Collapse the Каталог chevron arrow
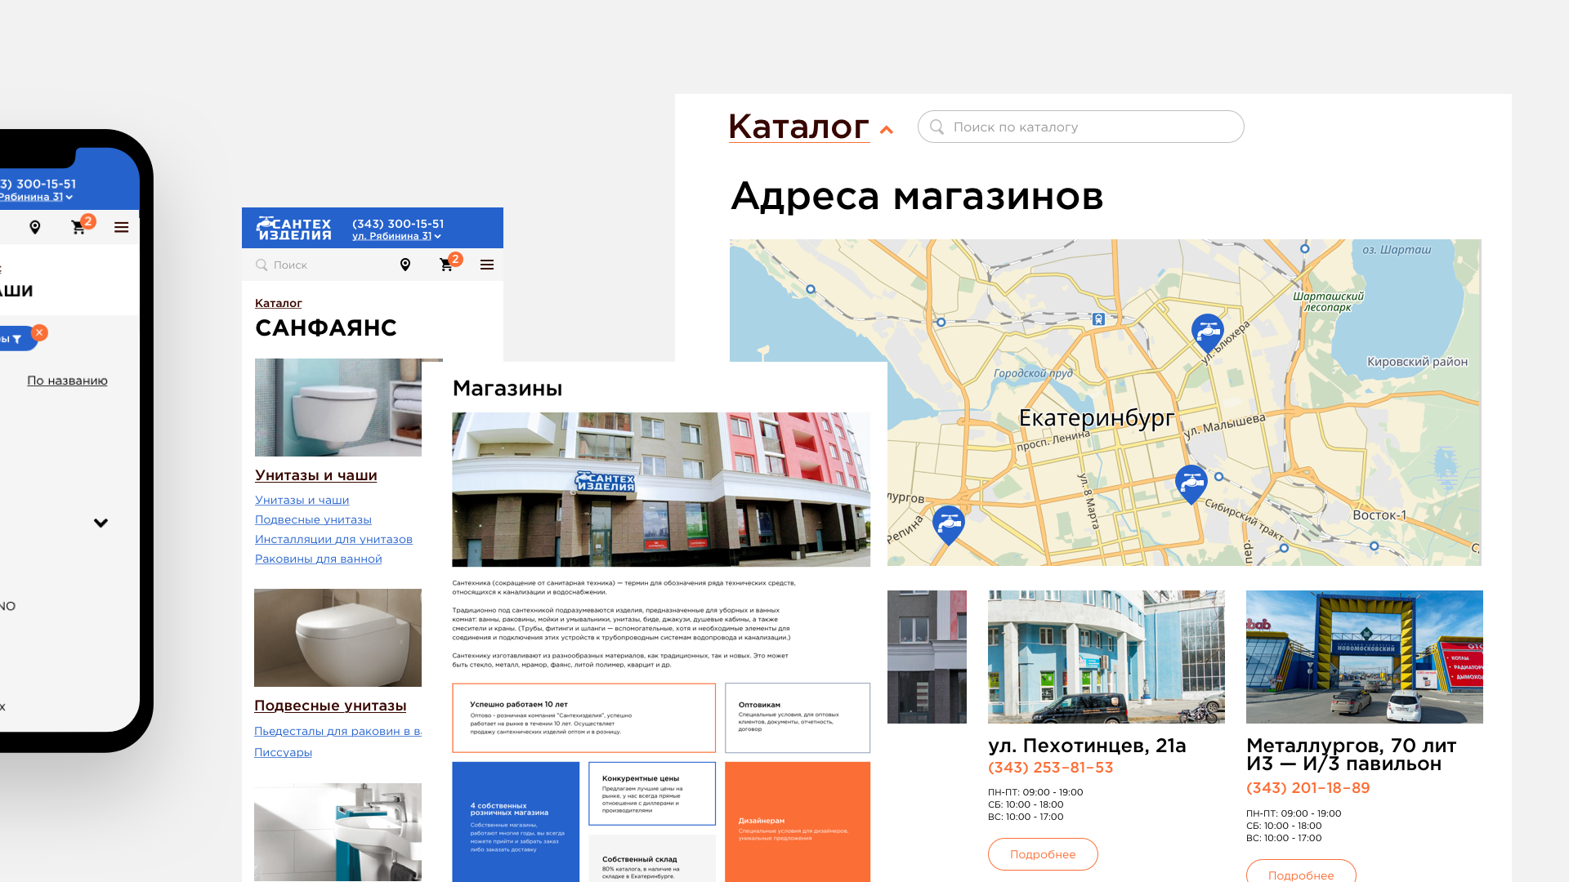Viewport: 1569px width, 882px height. point(887,130)
